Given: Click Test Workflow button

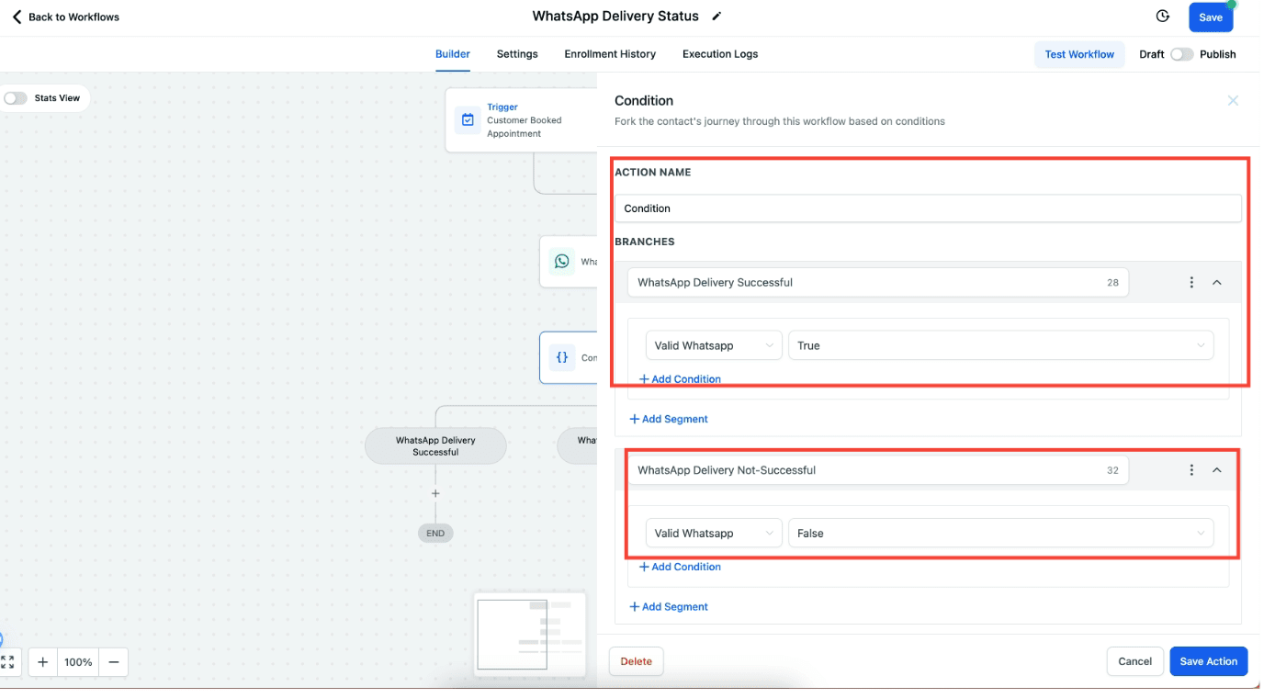Looking at the screenshot, I should coord(1079,54).
